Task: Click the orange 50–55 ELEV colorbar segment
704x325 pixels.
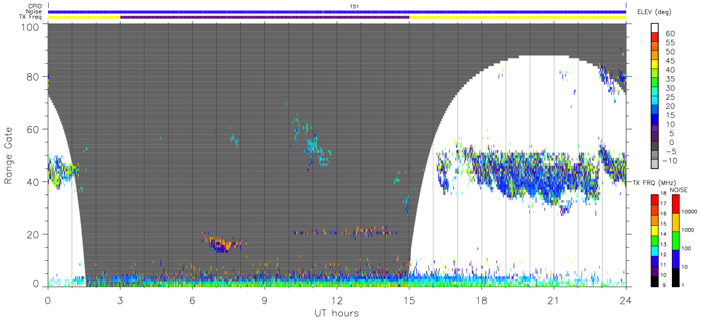Action: [655, 47]
